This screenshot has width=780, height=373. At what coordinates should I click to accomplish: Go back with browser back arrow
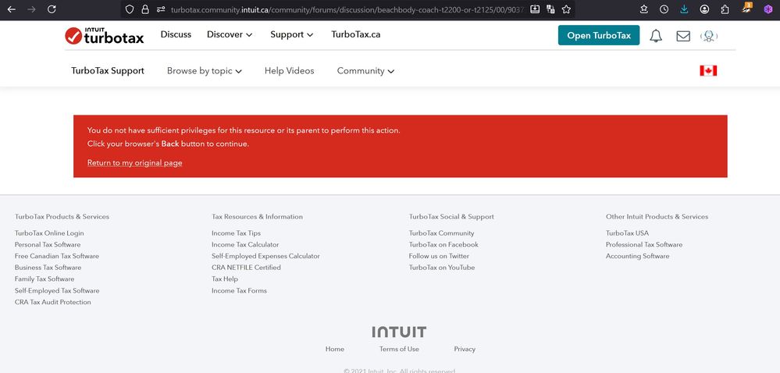[11, 9]
